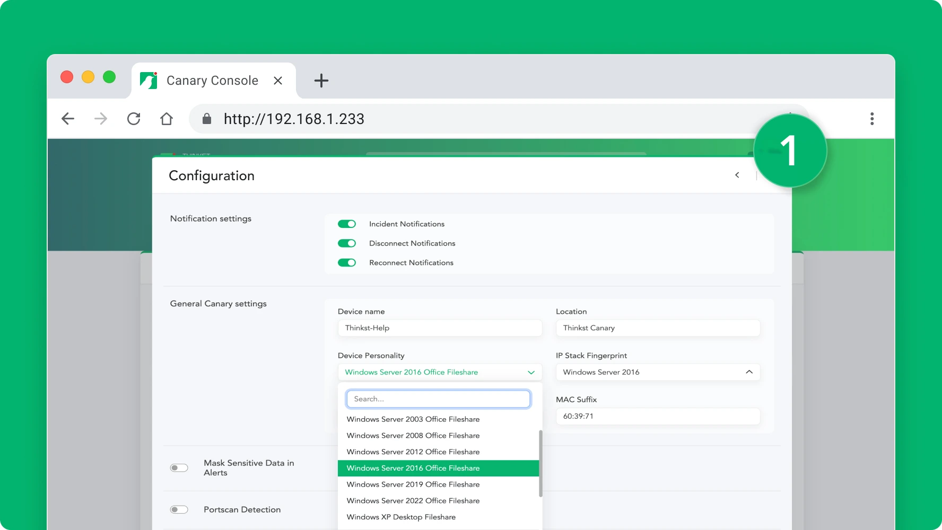
Task: Disable Reconnect Notifications toggle
Action: point(347,263)
